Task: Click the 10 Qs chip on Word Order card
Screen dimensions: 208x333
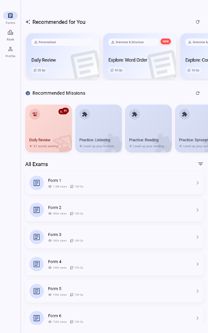Action: pos(116,70)
